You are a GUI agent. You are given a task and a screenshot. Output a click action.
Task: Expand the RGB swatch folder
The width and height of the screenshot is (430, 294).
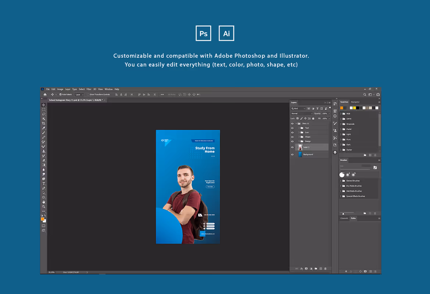coord(341,114)
